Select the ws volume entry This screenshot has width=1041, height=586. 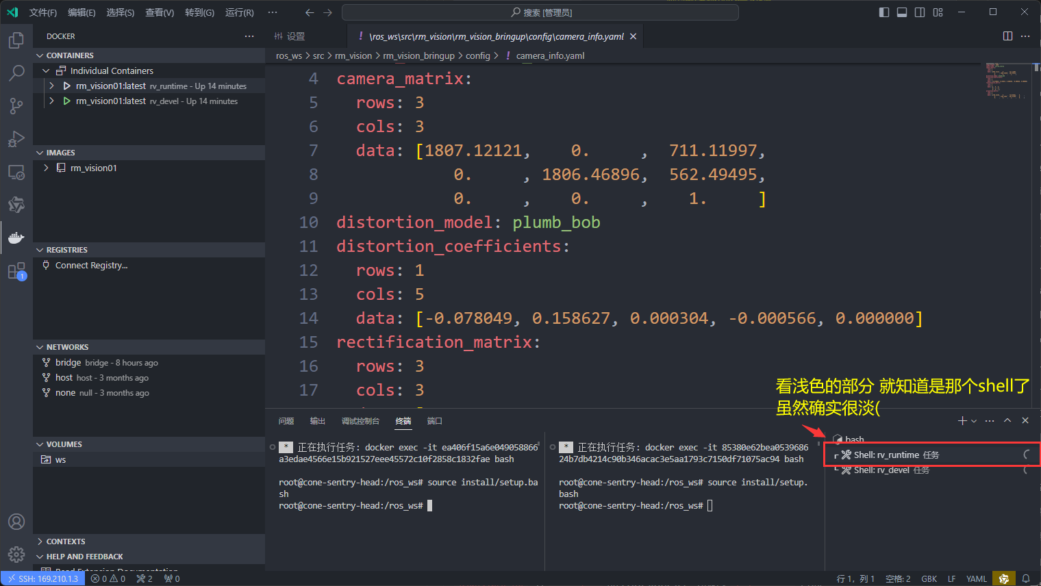pos(149,459)
